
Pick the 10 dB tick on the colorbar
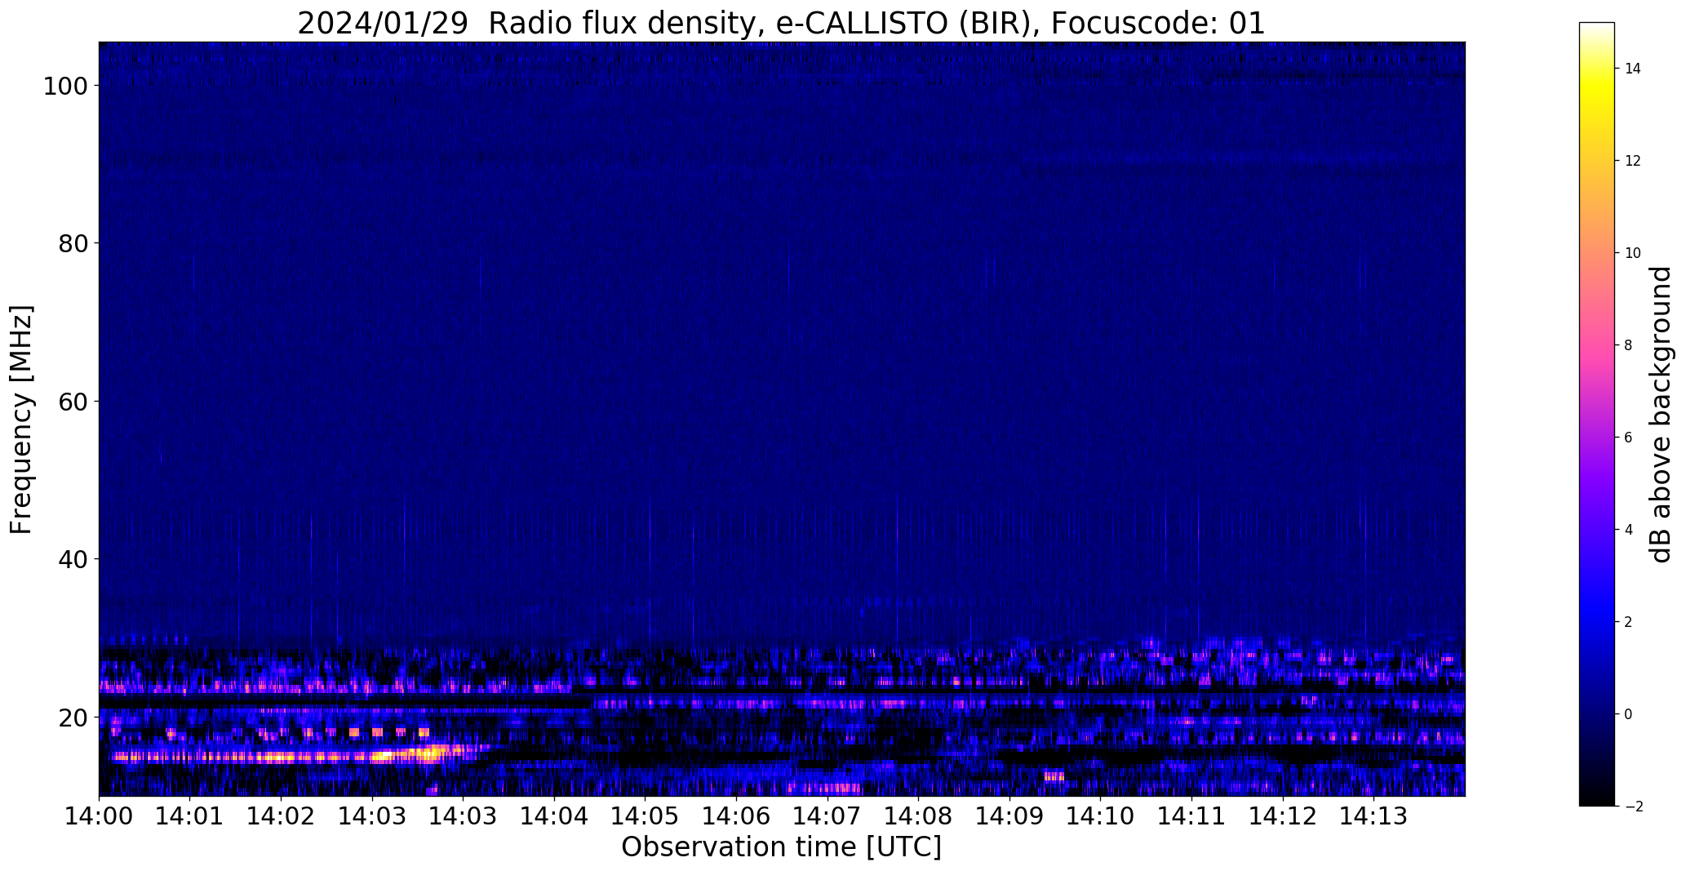1633,253
